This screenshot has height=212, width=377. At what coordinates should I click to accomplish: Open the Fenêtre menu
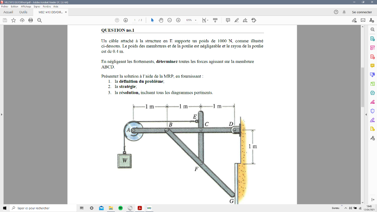(47, 7)
